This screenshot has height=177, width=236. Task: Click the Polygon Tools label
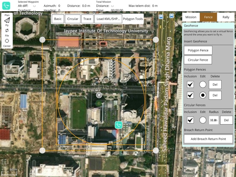(133, 19)
